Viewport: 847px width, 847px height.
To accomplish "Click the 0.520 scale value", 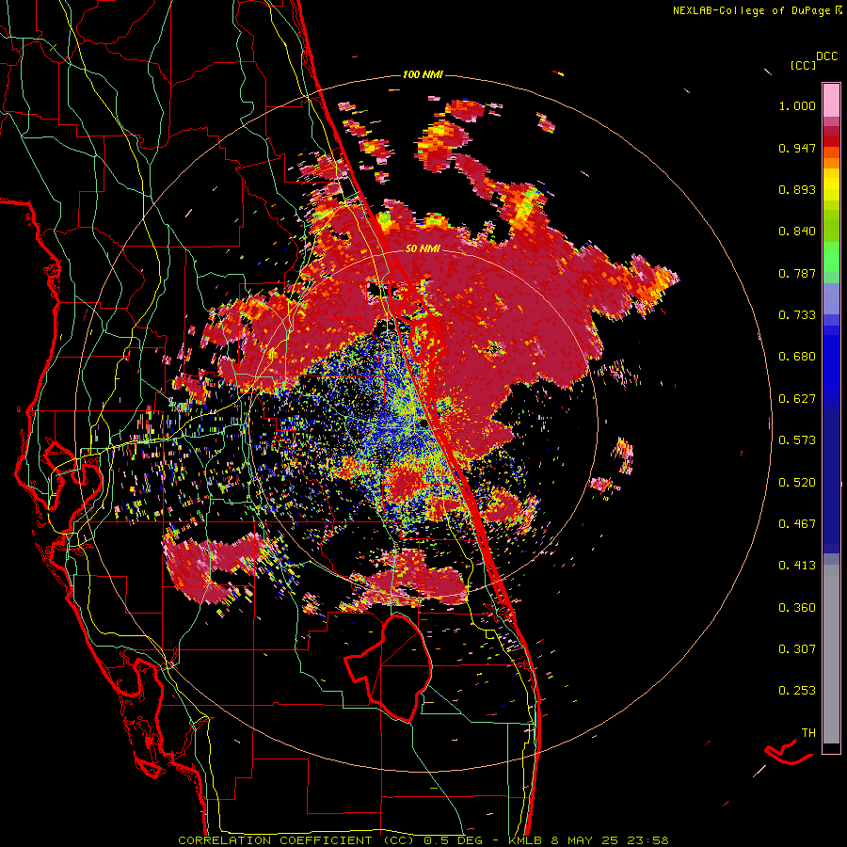I will (x=797, y=483).
